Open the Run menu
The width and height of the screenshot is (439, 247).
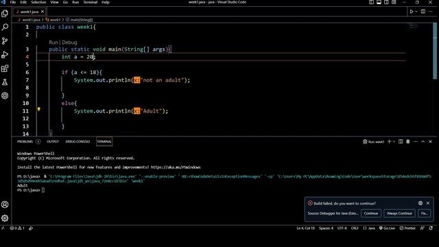pyautogui.click(x=75, y=2)
